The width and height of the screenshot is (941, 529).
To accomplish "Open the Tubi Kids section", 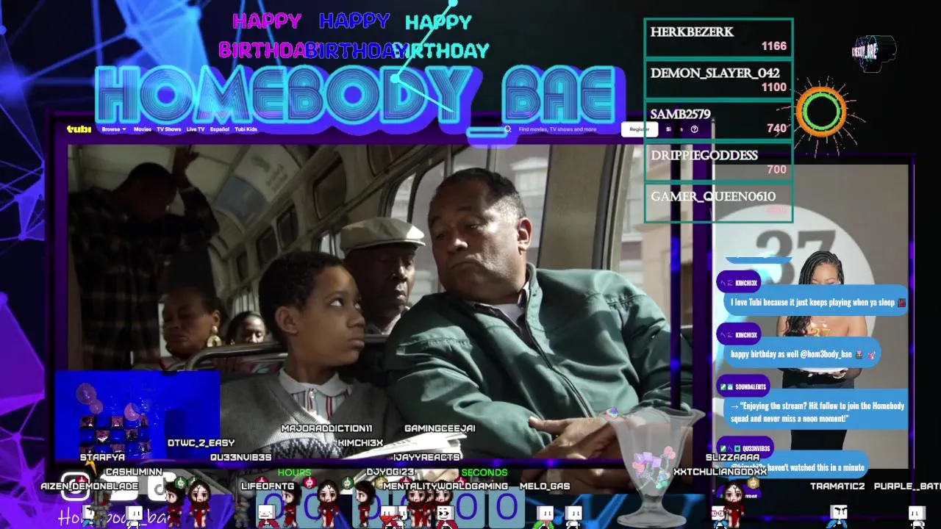I will 246,129.
